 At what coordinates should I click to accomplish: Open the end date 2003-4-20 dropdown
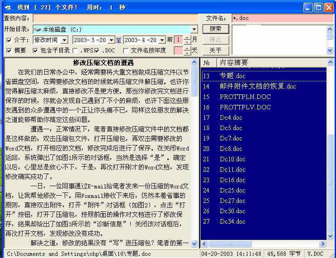(162, 40)
